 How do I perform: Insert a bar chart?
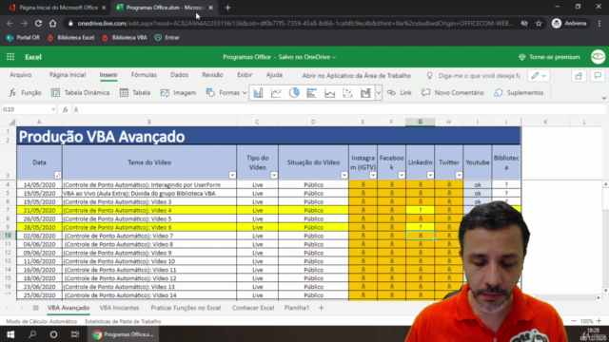coord(312,93)
